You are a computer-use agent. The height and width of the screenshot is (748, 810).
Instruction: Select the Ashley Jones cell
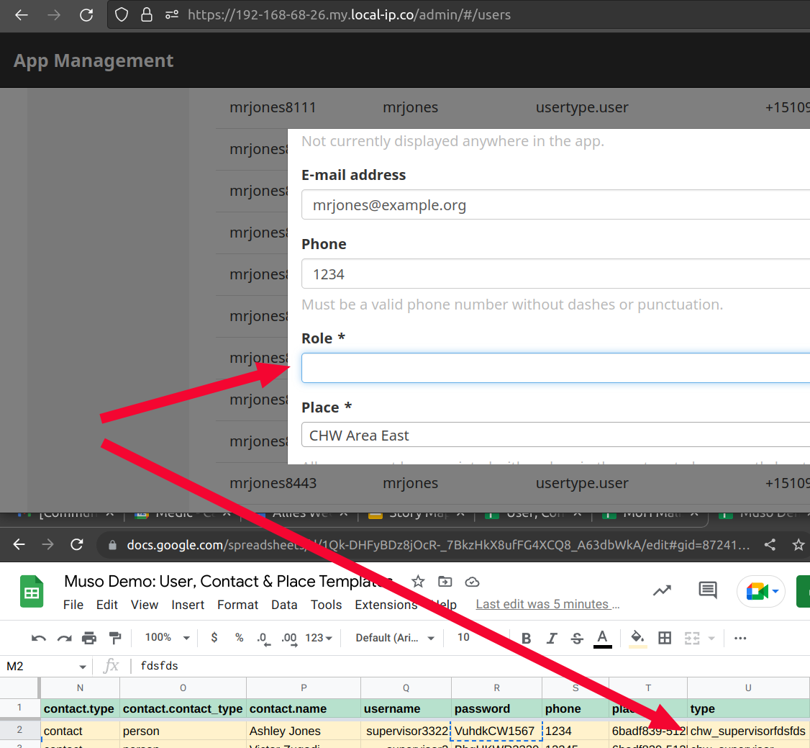point(304,731)
